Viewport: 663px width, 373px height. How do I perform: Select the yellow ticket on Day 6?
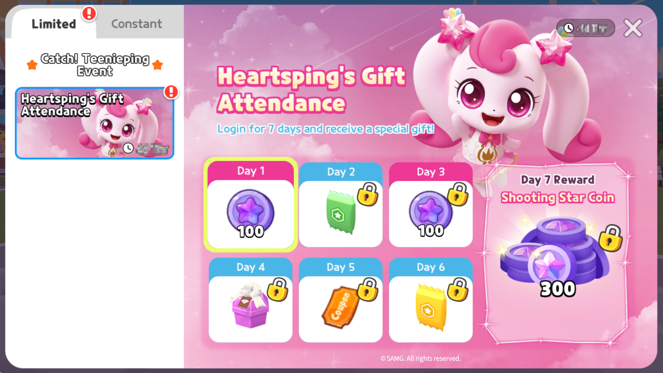coord(431,307)
